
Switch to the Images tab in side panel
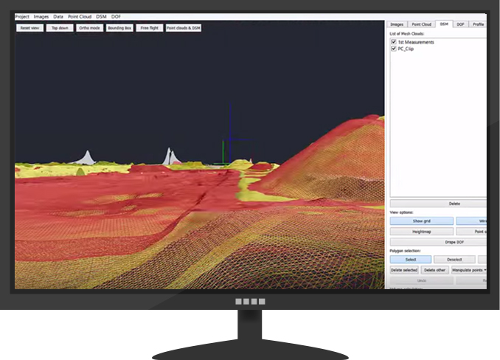click(397, 24)
